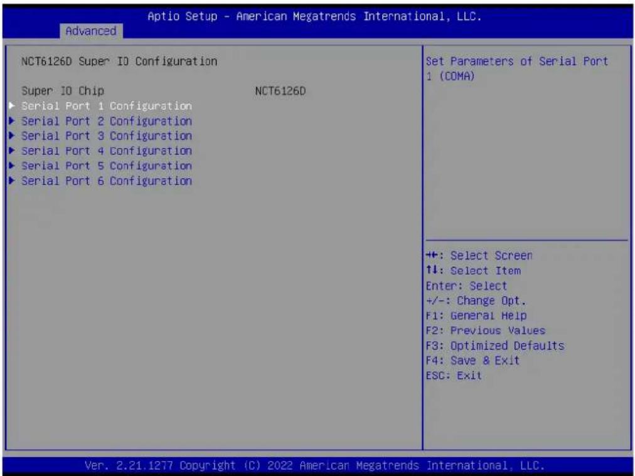Click the Select Item key hint
635x476 pixels.
(x=473, y=271)
